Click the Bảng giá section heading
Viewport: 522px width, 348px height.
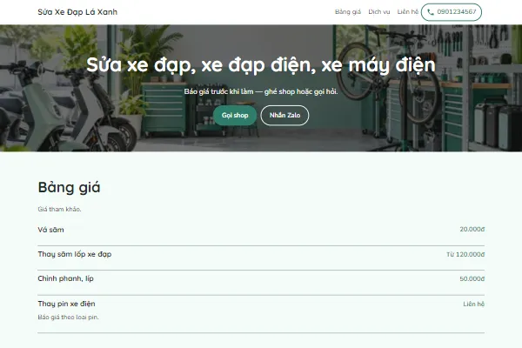(69, 187)
